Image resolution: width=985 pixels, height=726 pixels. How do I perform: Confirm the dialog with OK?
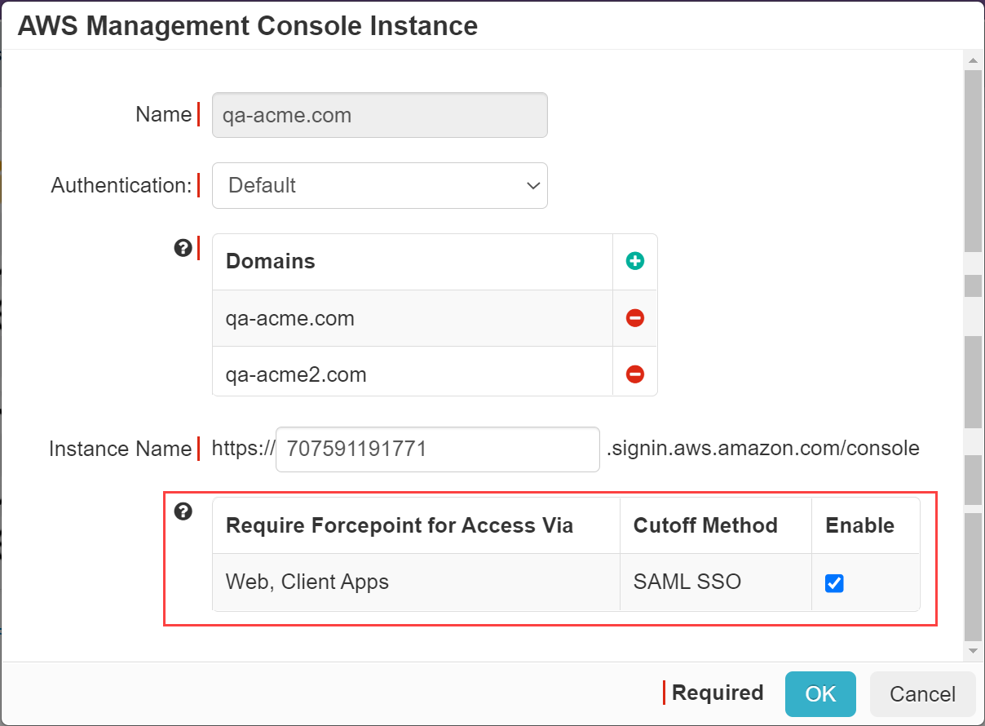pos(820,694)
